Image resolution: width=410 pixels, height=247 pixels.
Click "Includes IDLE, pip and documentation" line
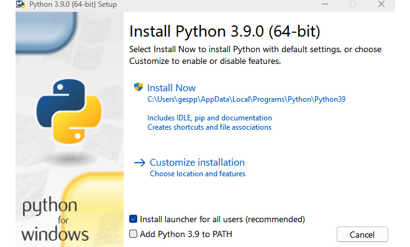pyautogui.click(x=210, y=118)
